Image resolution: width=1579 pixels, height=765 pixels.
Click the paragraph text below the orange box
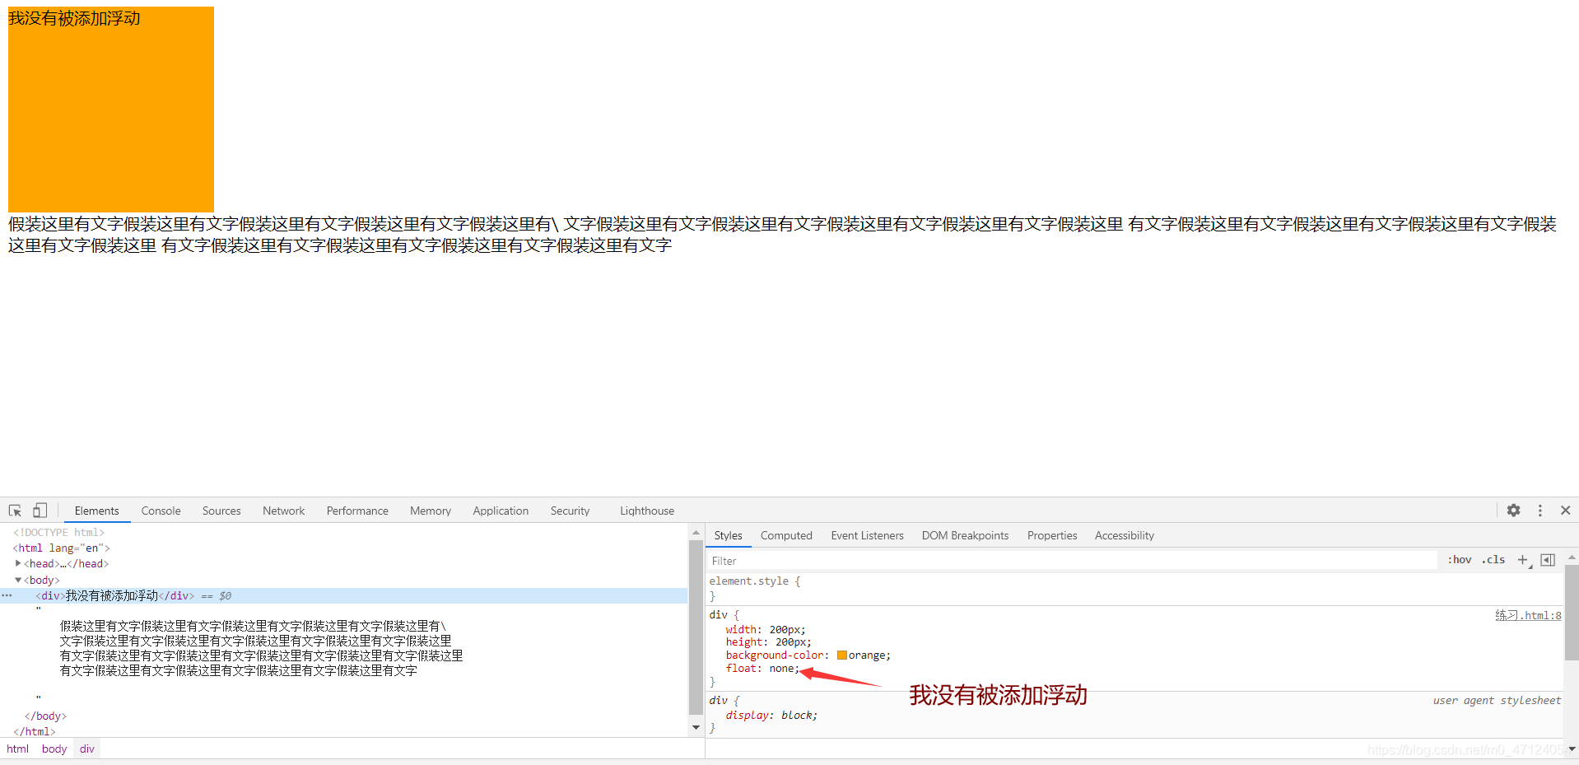(782, 235)
